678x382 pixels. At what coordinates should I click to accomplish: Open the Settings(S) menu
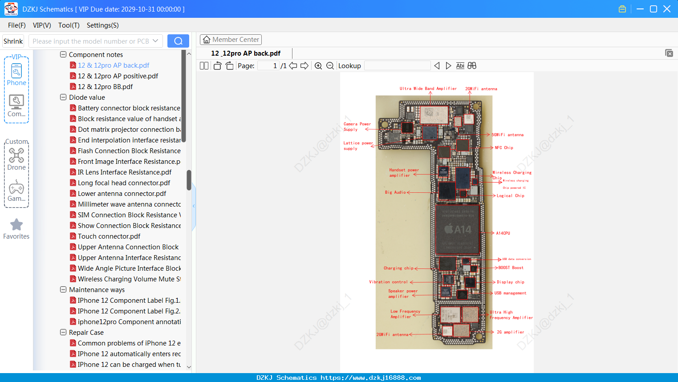point(103,25)
